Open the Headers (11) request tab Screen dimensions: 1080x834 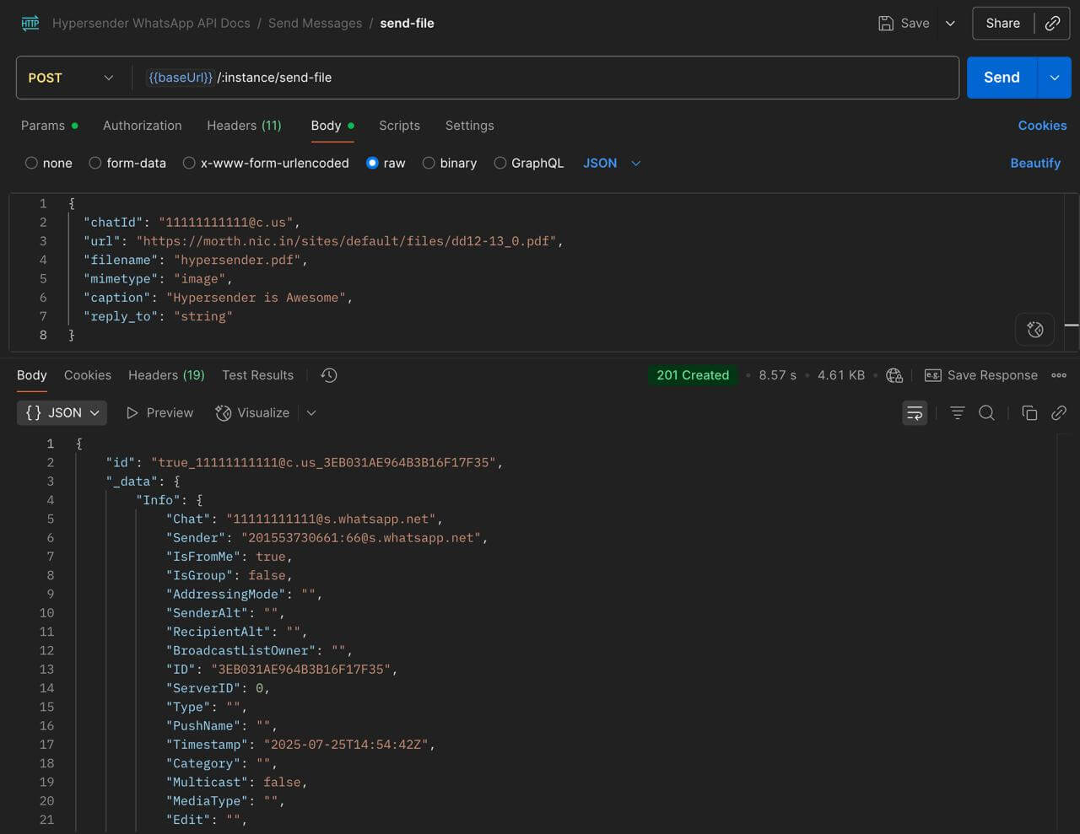(x=244, y=126)
